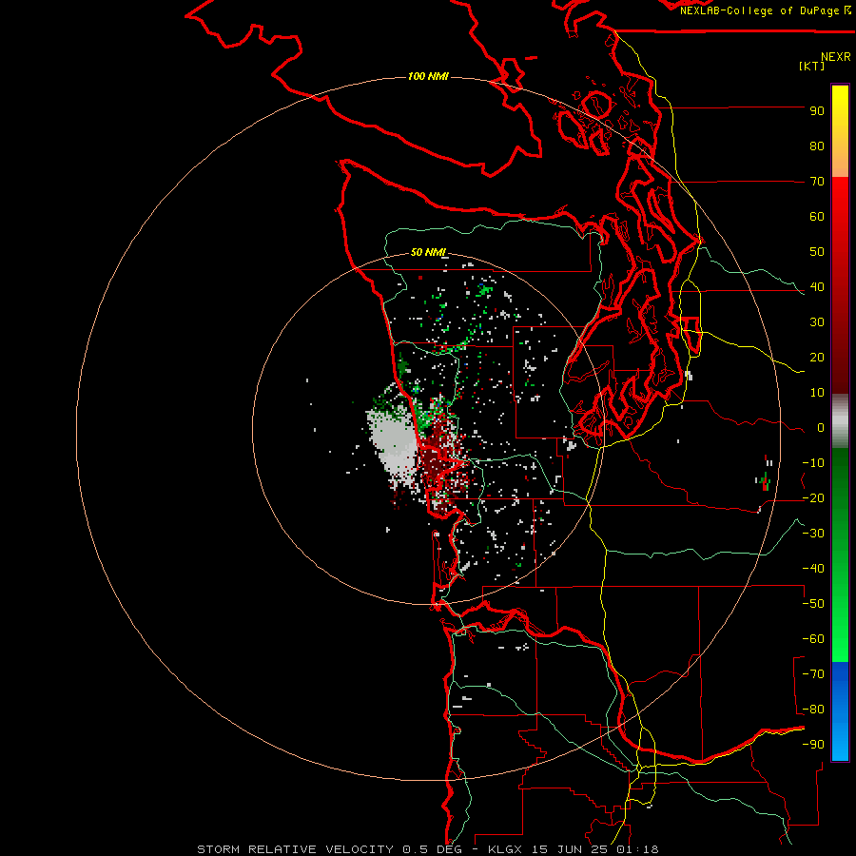Select the -20 knot legend value
856x856 pixels.
click(x=813, y=498)
